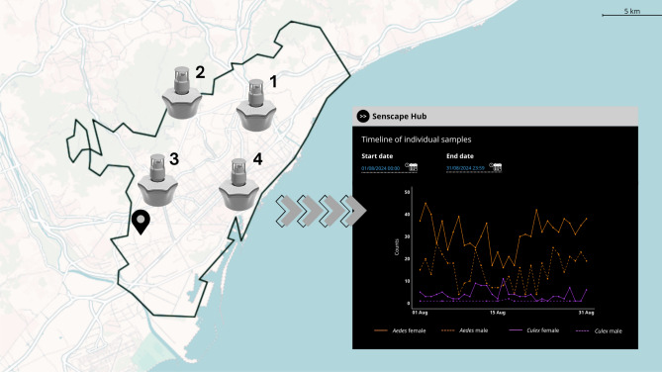Click the black location pin on the map
Viewport: 662px width, 372px height.
click(x=141, y=222)
